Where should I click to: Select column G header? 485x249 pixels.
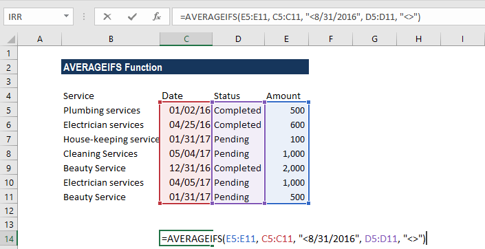374,39
